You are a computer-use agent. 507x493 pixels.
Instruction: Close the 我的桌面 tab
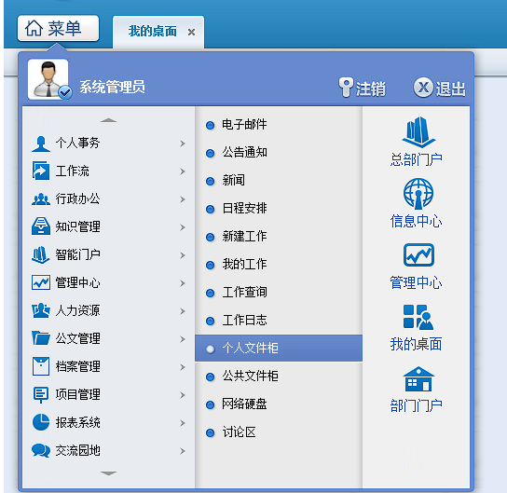tap(191, 33)
